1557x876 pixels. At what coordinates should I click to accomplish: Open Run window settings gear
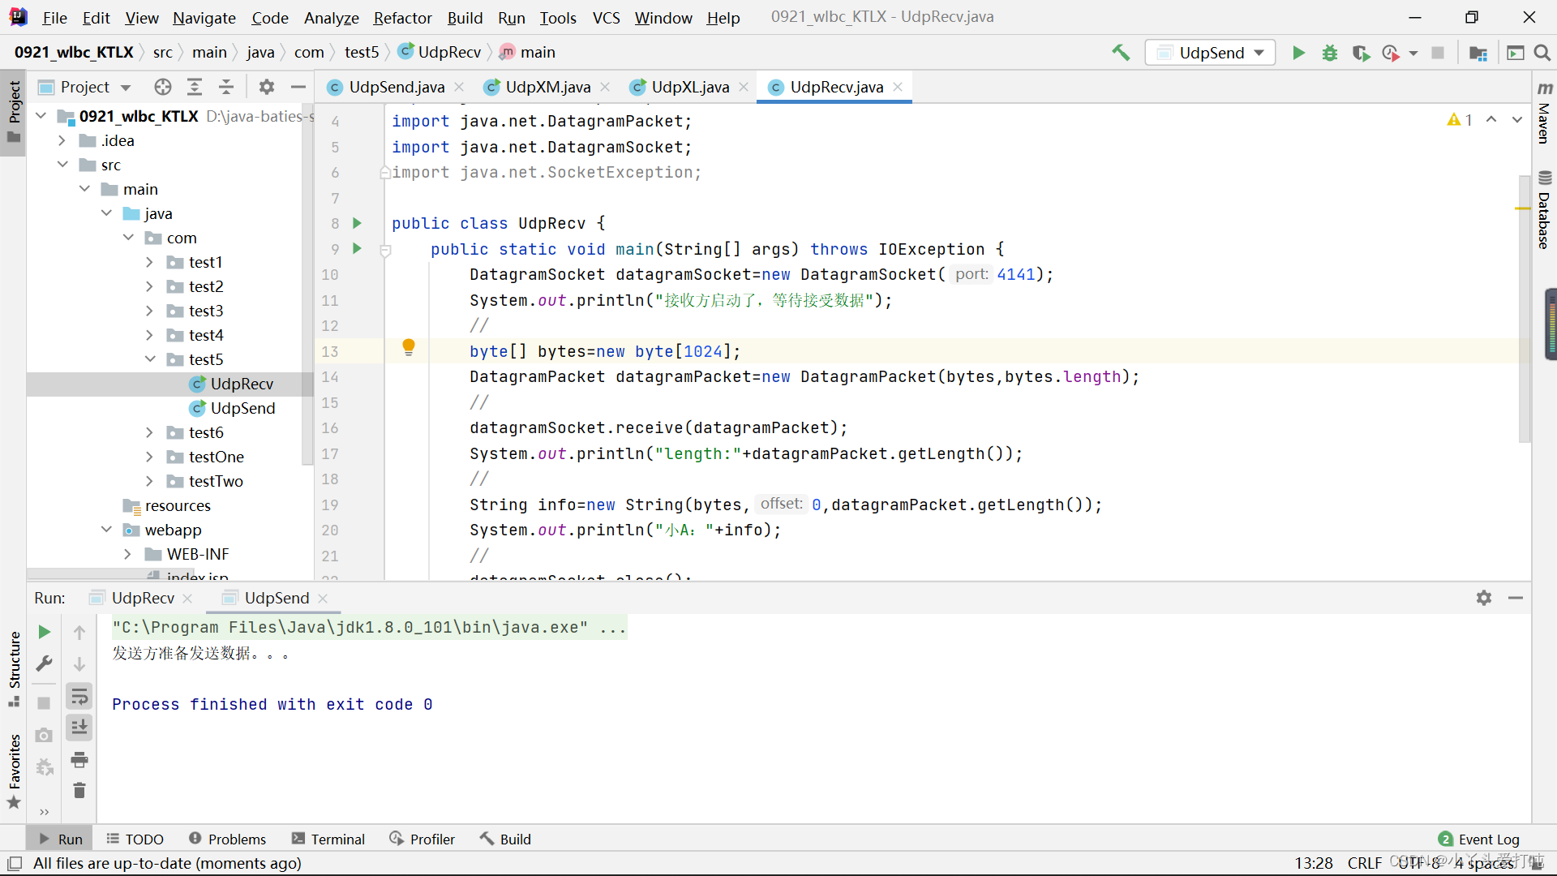(1484, 598)
